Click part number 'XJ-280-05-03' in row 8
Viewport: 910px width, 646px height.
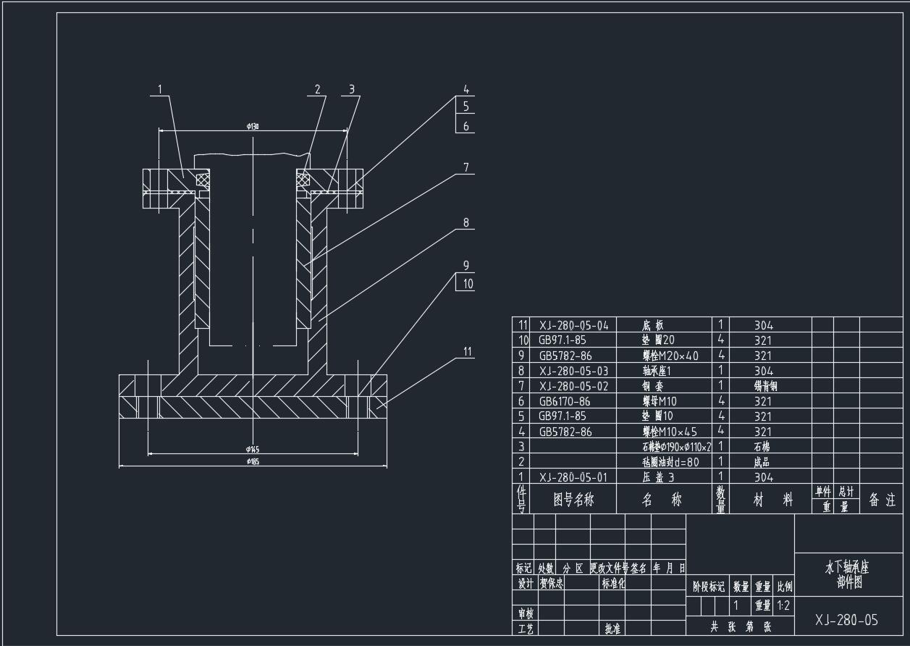click(573, 371)
